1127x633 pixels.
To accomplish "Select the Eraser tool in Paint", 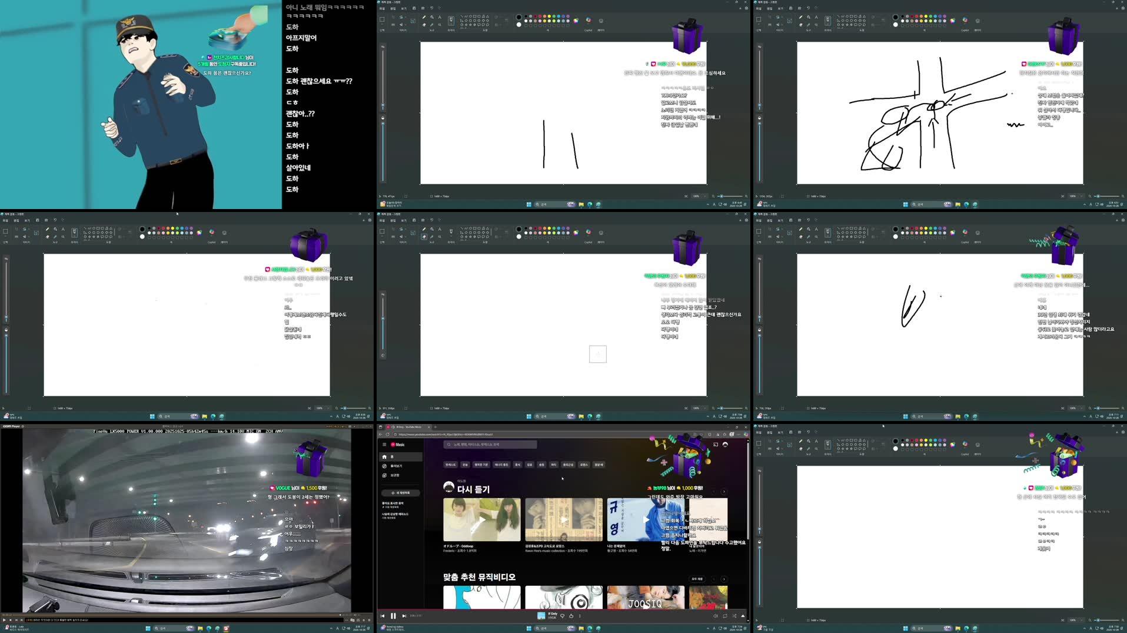I will pyautogui.click(x=424, y=25).
